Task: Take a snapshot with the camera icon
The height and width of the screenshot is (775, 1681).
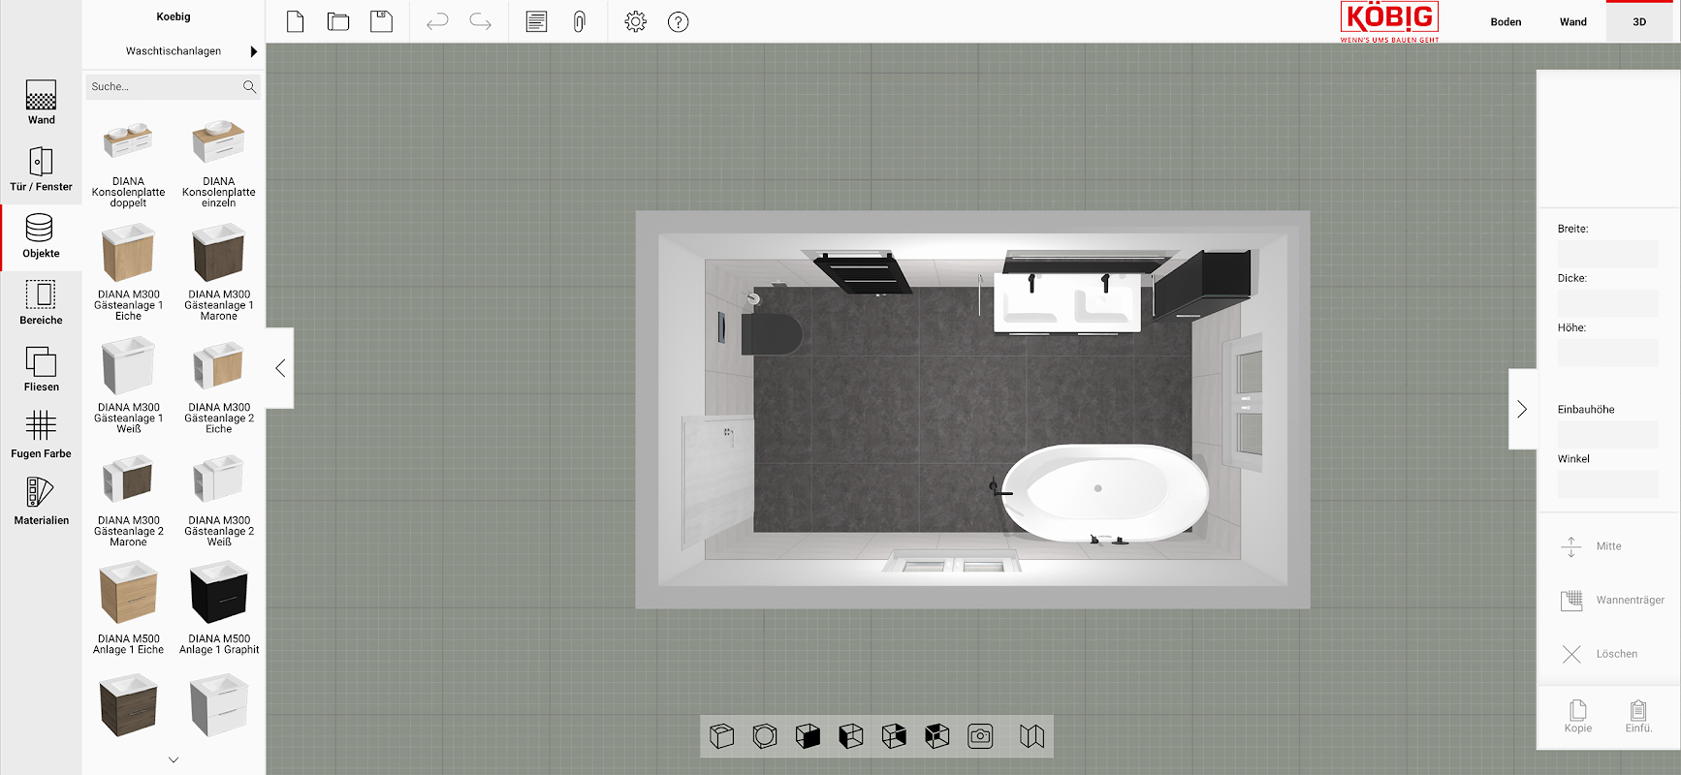Action: (x=980, y=736)
